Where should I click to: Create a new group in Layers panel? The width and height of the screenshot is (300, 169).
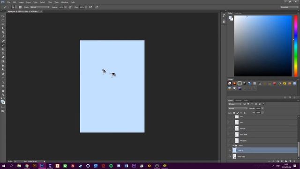click(286, 161)
